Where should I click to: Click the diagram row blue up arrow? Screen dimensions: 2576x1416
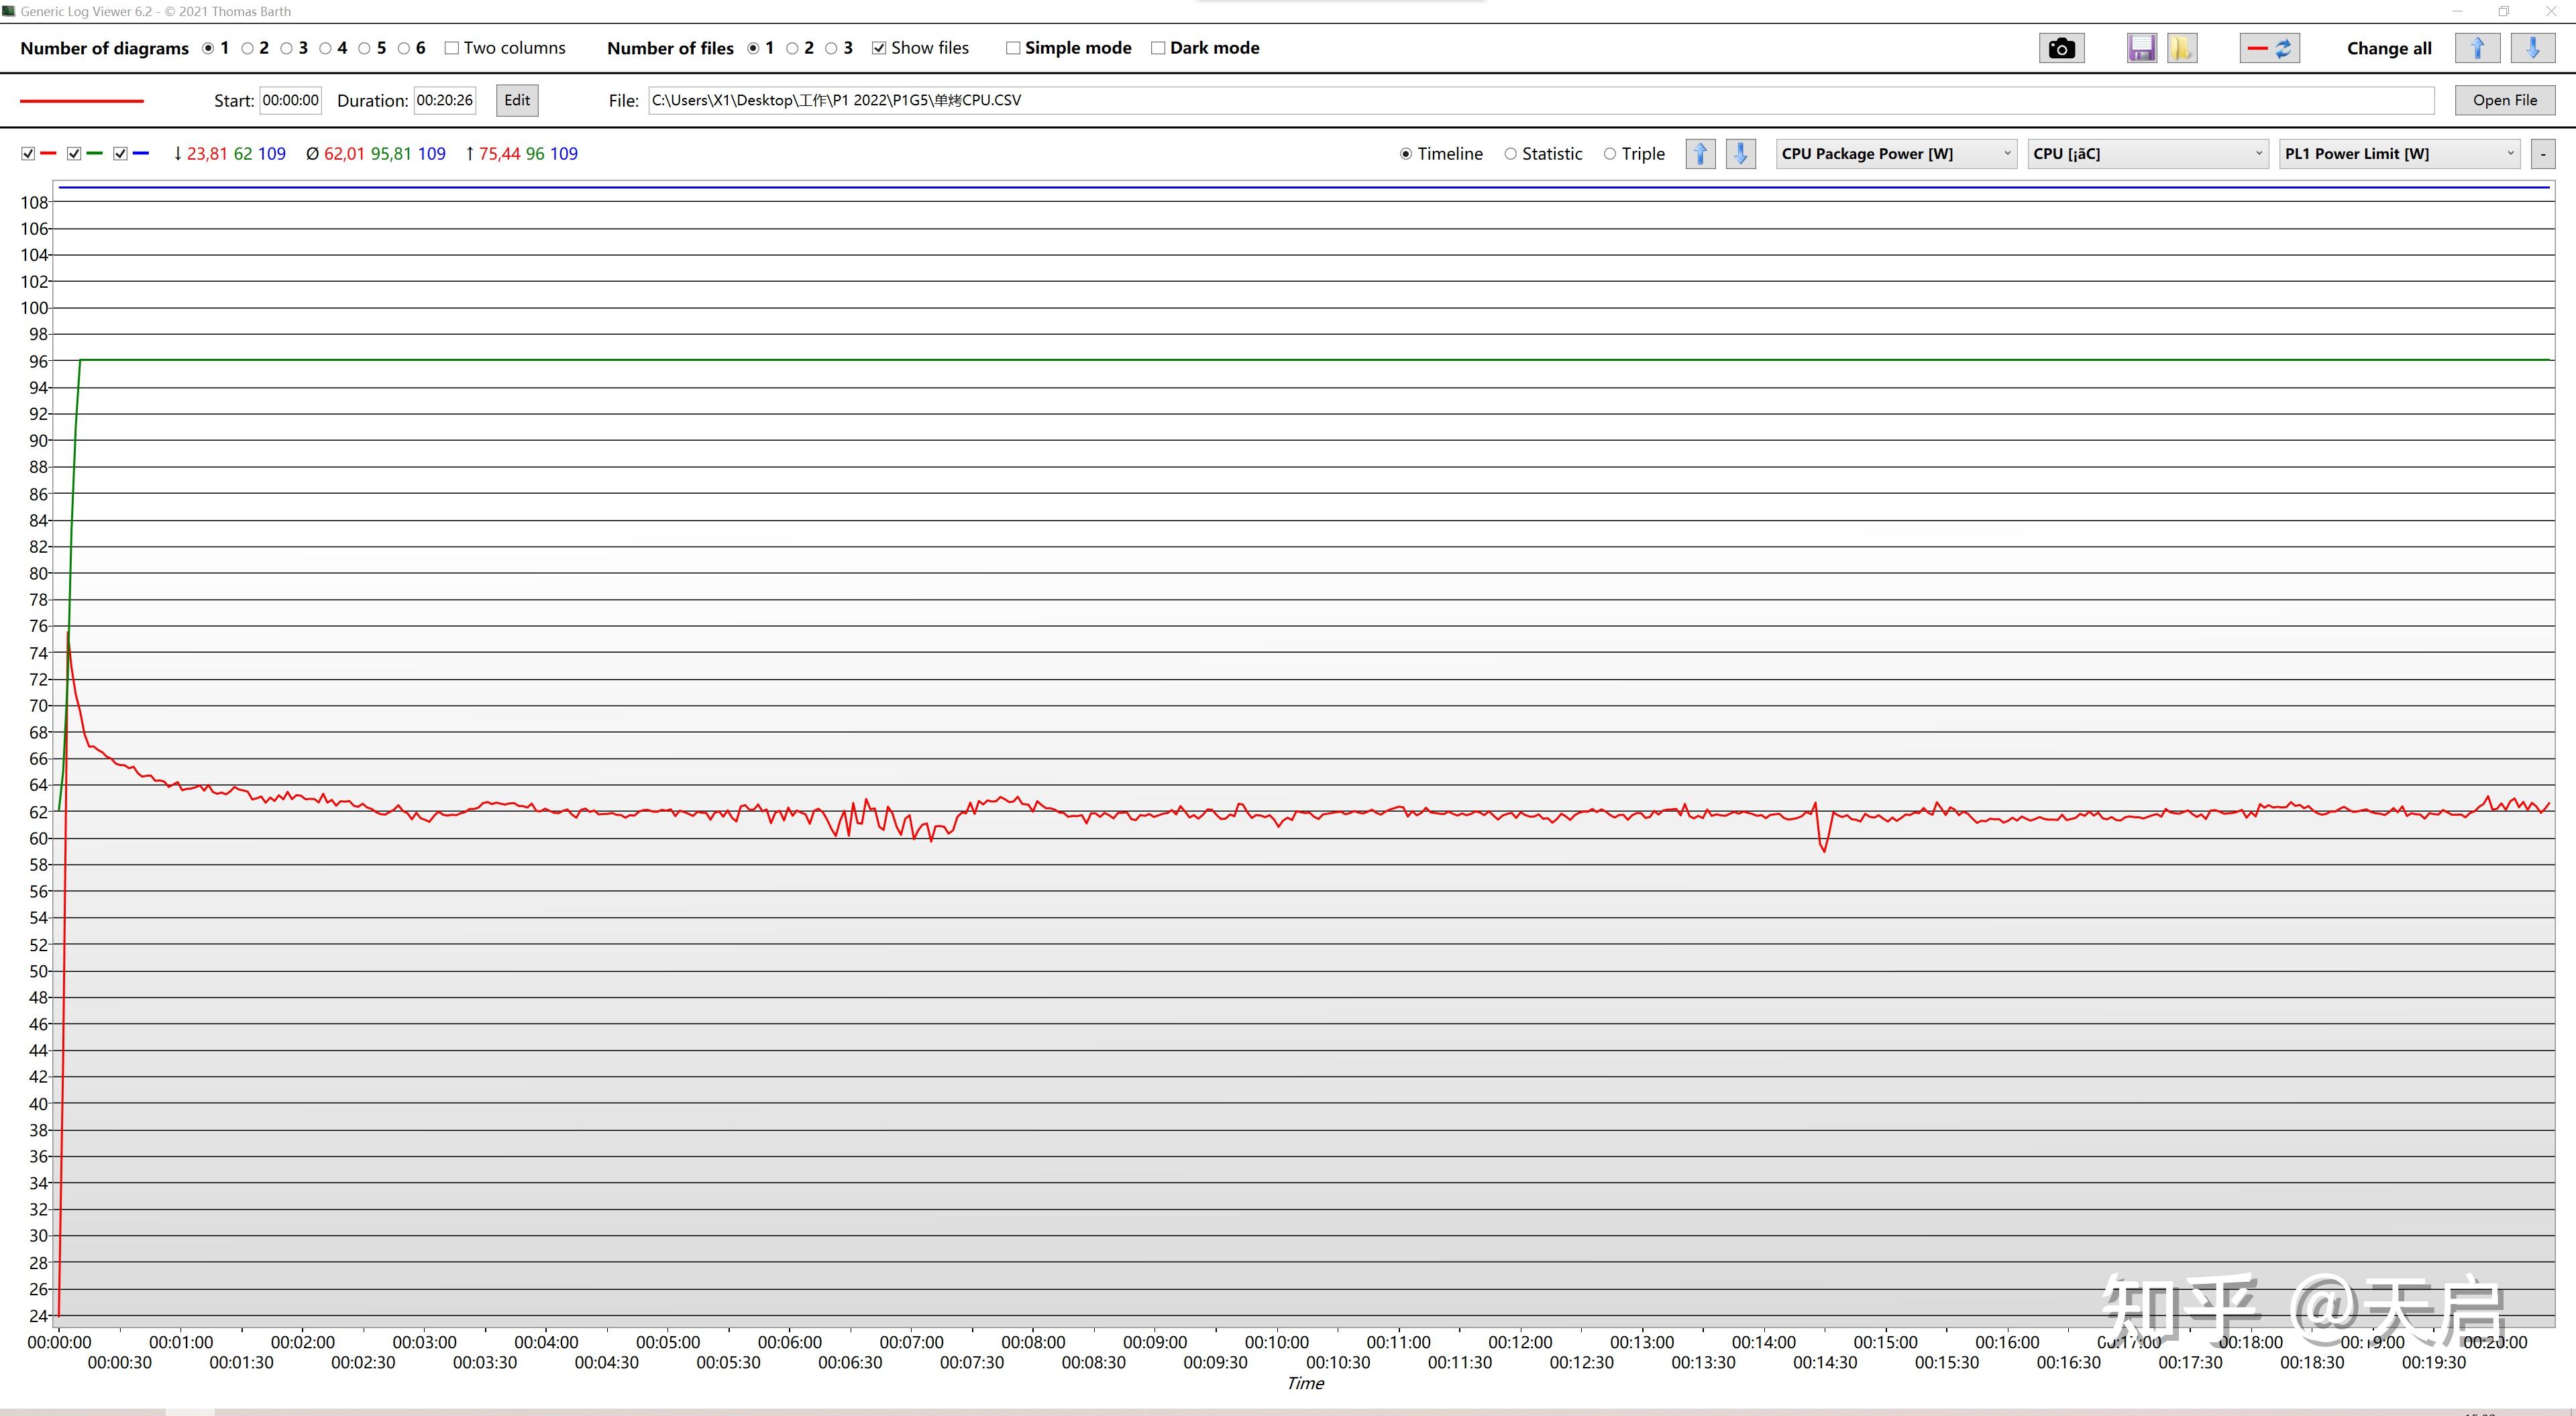(1700, 154)
